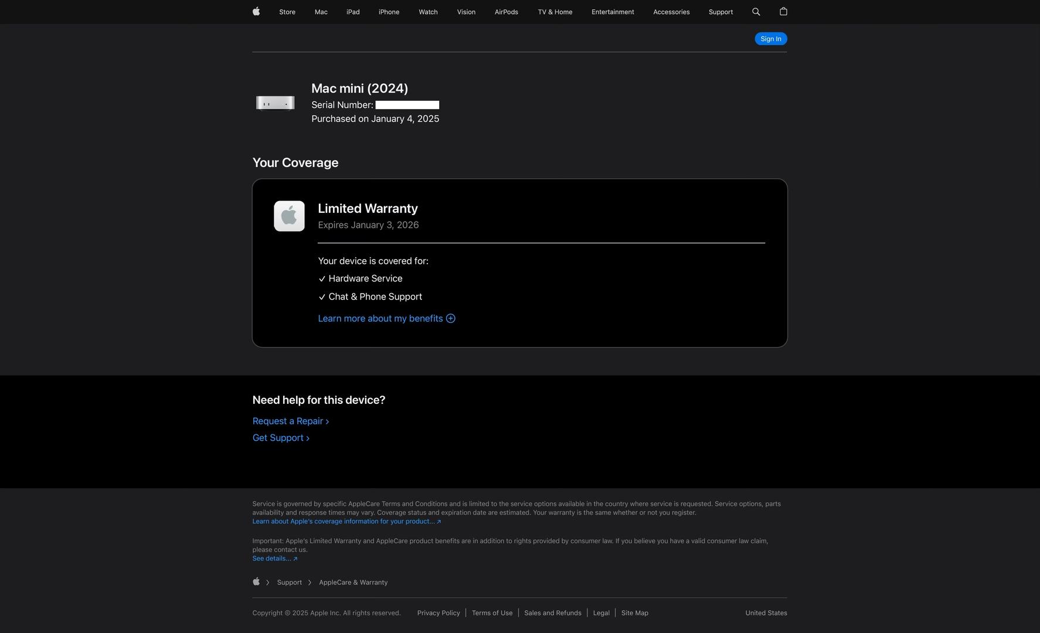Click the Request a Repair link
Viewport: 1040px width, 633px height.
click(x=291, y=421)
